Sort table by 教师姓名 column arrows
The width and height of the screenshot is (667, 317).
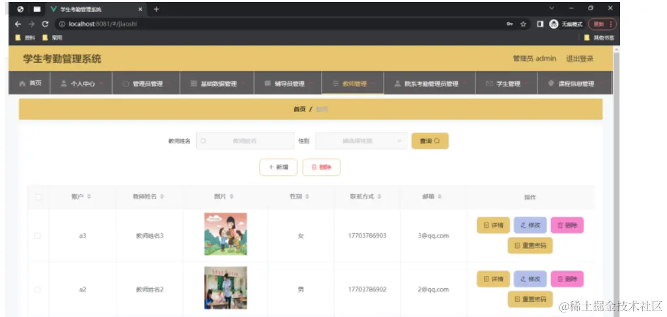point(162,197)
